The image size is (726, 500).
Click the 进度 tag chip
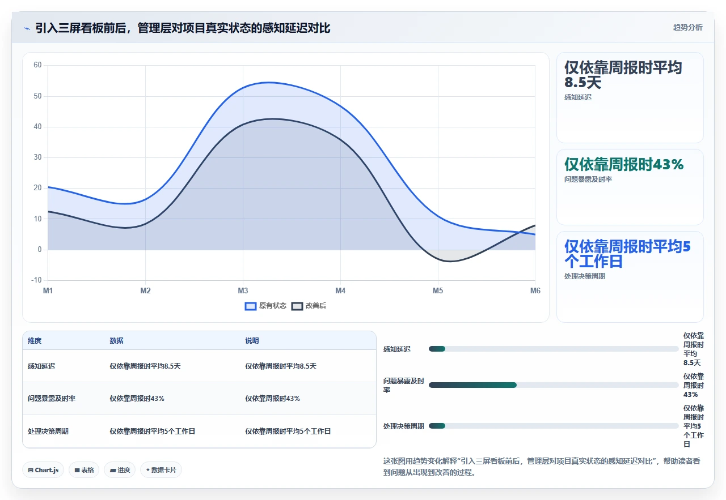120,470
